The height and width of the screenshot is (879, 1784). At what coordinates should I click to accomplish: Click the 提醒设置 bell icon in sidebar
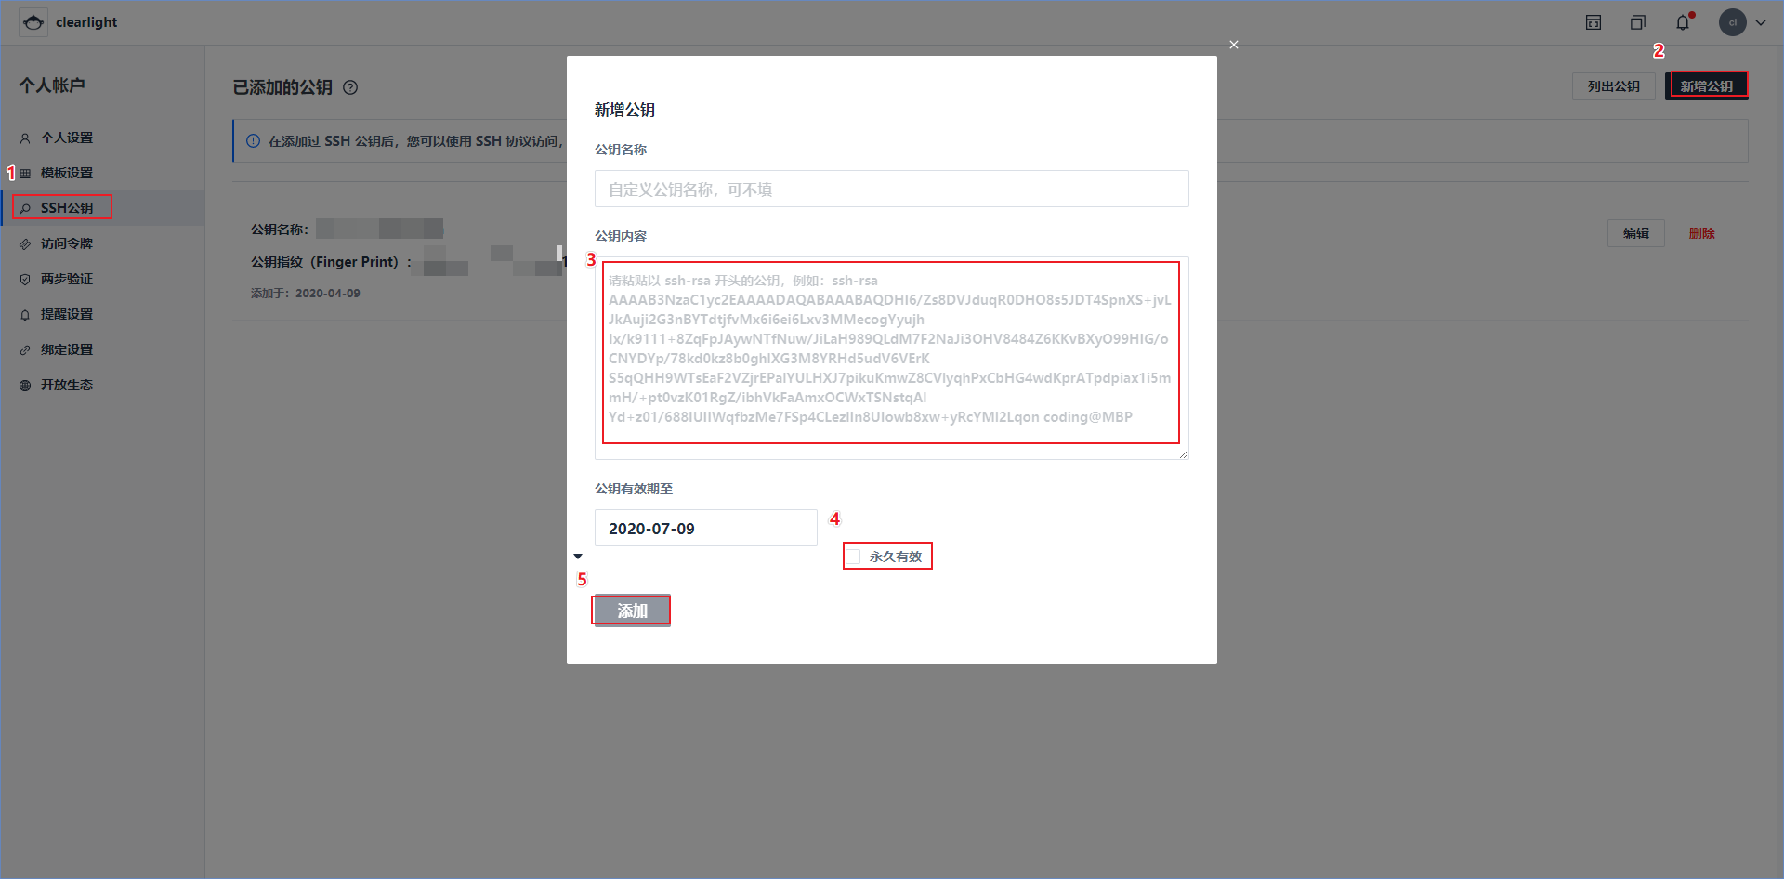[25, 314]
